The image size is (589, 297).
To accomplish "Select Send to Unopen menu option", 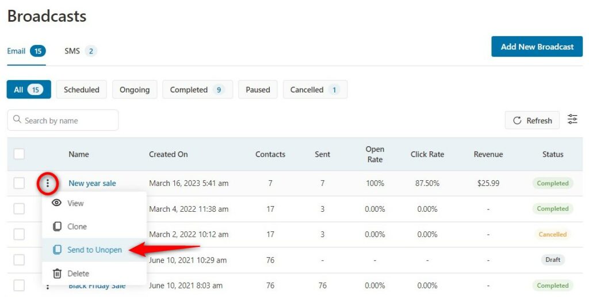I will [94, 250].
